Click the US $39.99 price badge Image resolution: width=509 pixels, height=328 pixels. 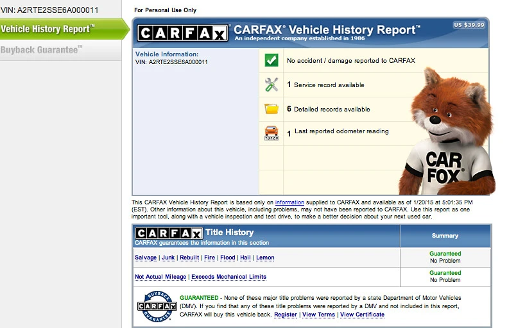pyautogui.click(x=469, y=25)
